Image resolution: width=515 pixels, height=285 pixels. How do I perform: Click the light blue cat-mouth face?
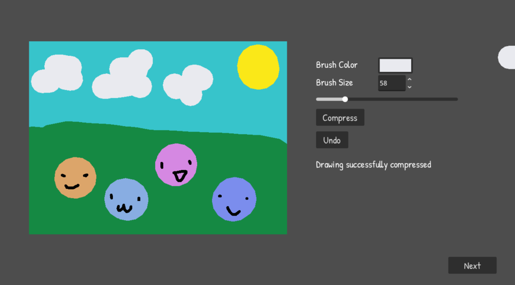126,199
